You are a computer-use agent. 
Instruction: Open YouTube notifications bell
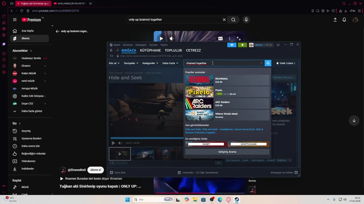tap(344, 20)
